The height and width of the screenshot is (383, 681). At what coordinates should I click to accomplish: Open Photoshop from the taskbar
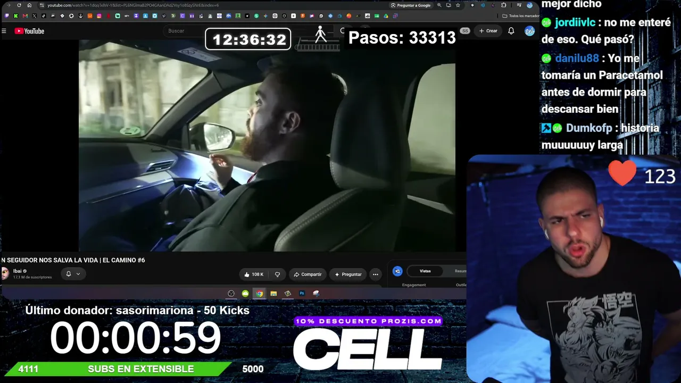(302, 294)
